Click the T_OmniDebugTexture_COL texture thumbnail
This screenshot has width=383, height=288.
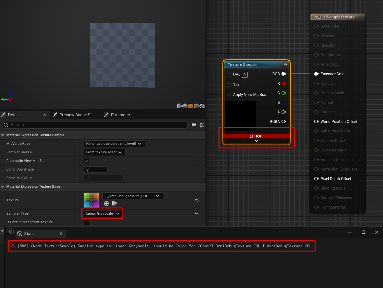point(92,200)
